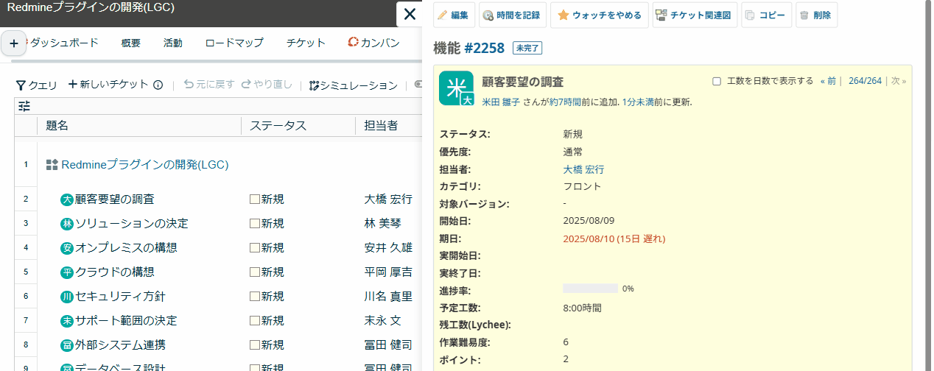Click the 林 avatar for ソリューションの決定
The width and height of the screenshot is (934, 371).
[67, 224]
